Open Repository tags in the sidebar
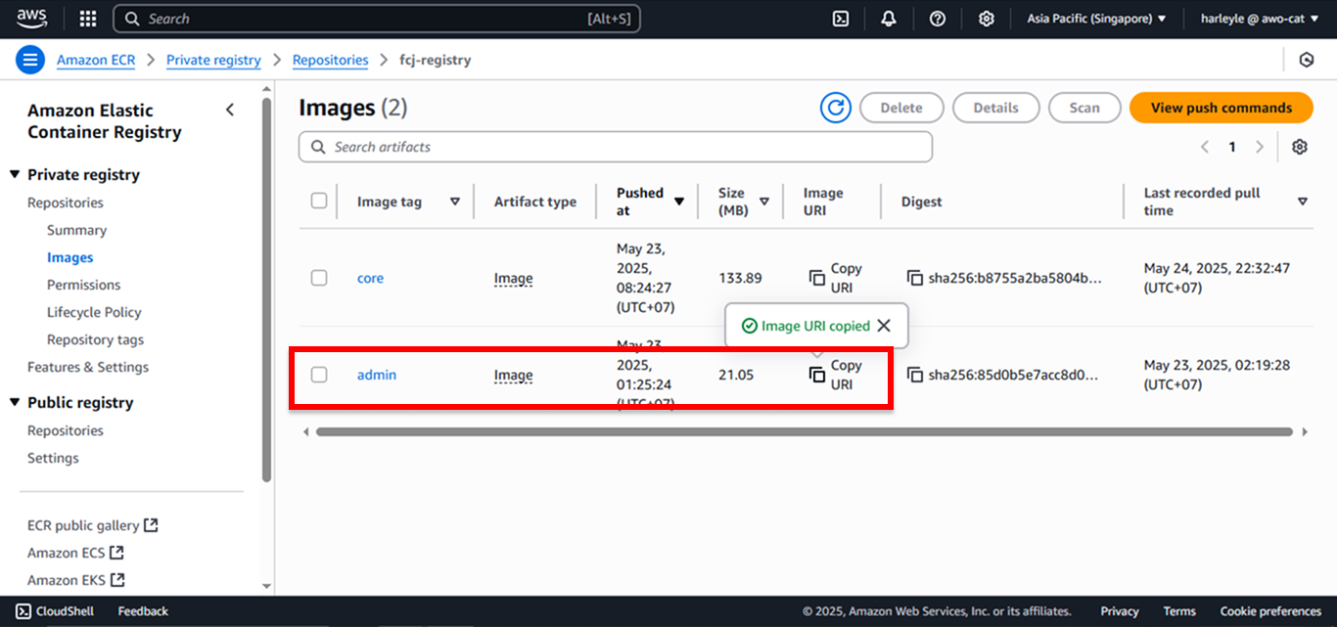This screenshot has height=627, width=1337. click(x=95, y=339)
